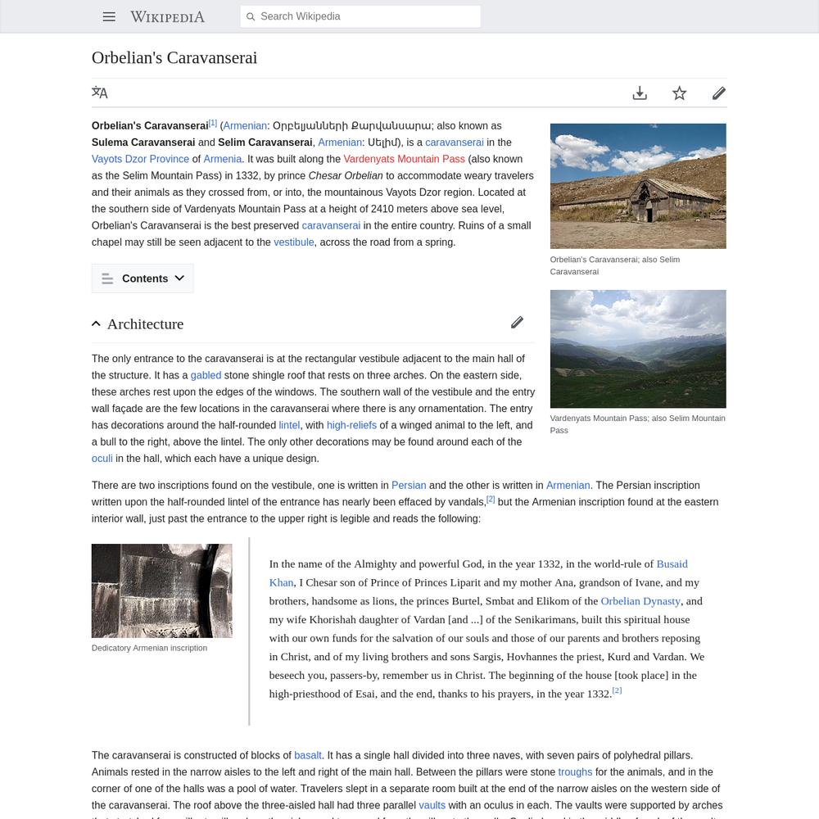
Task: Open reference [2] at end of quote
Action: [617, 690]
